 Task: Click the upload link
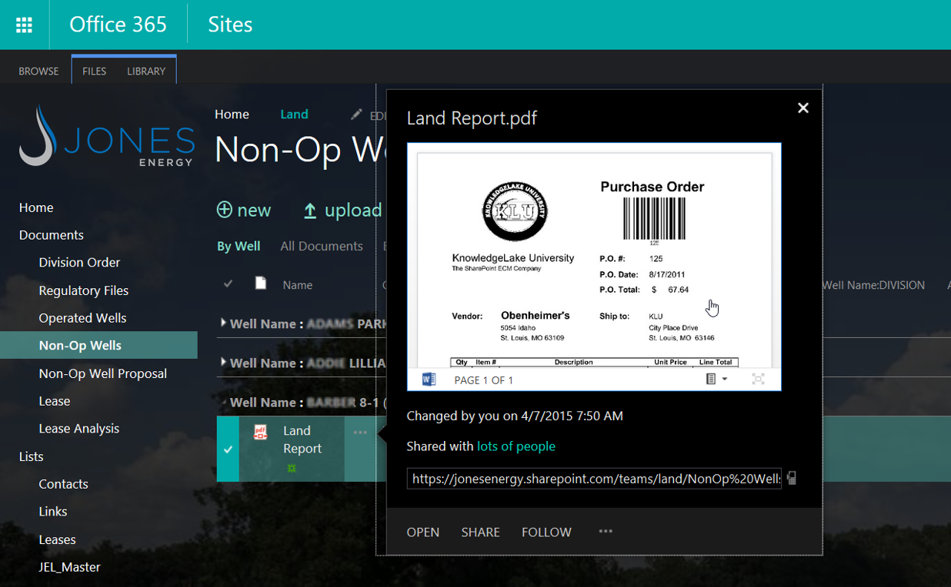353,211
